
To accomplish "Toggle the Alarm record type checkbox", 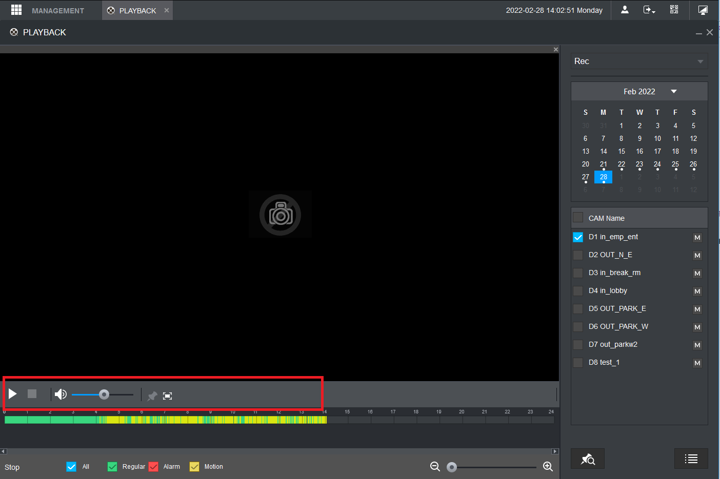I will (x=153, y=467).
